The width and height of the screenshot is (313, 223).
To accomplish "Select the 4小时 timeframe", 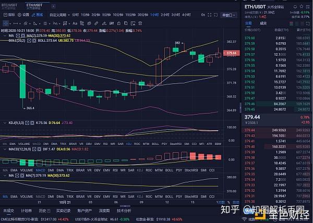I will click(186, 15).
